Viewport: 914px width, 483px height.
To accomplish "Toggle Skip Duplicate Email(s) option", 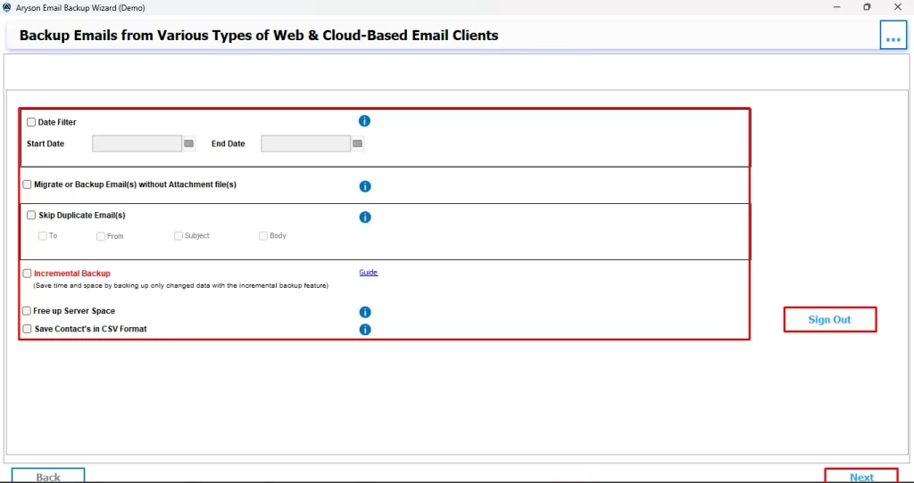I will click(31, 215).
